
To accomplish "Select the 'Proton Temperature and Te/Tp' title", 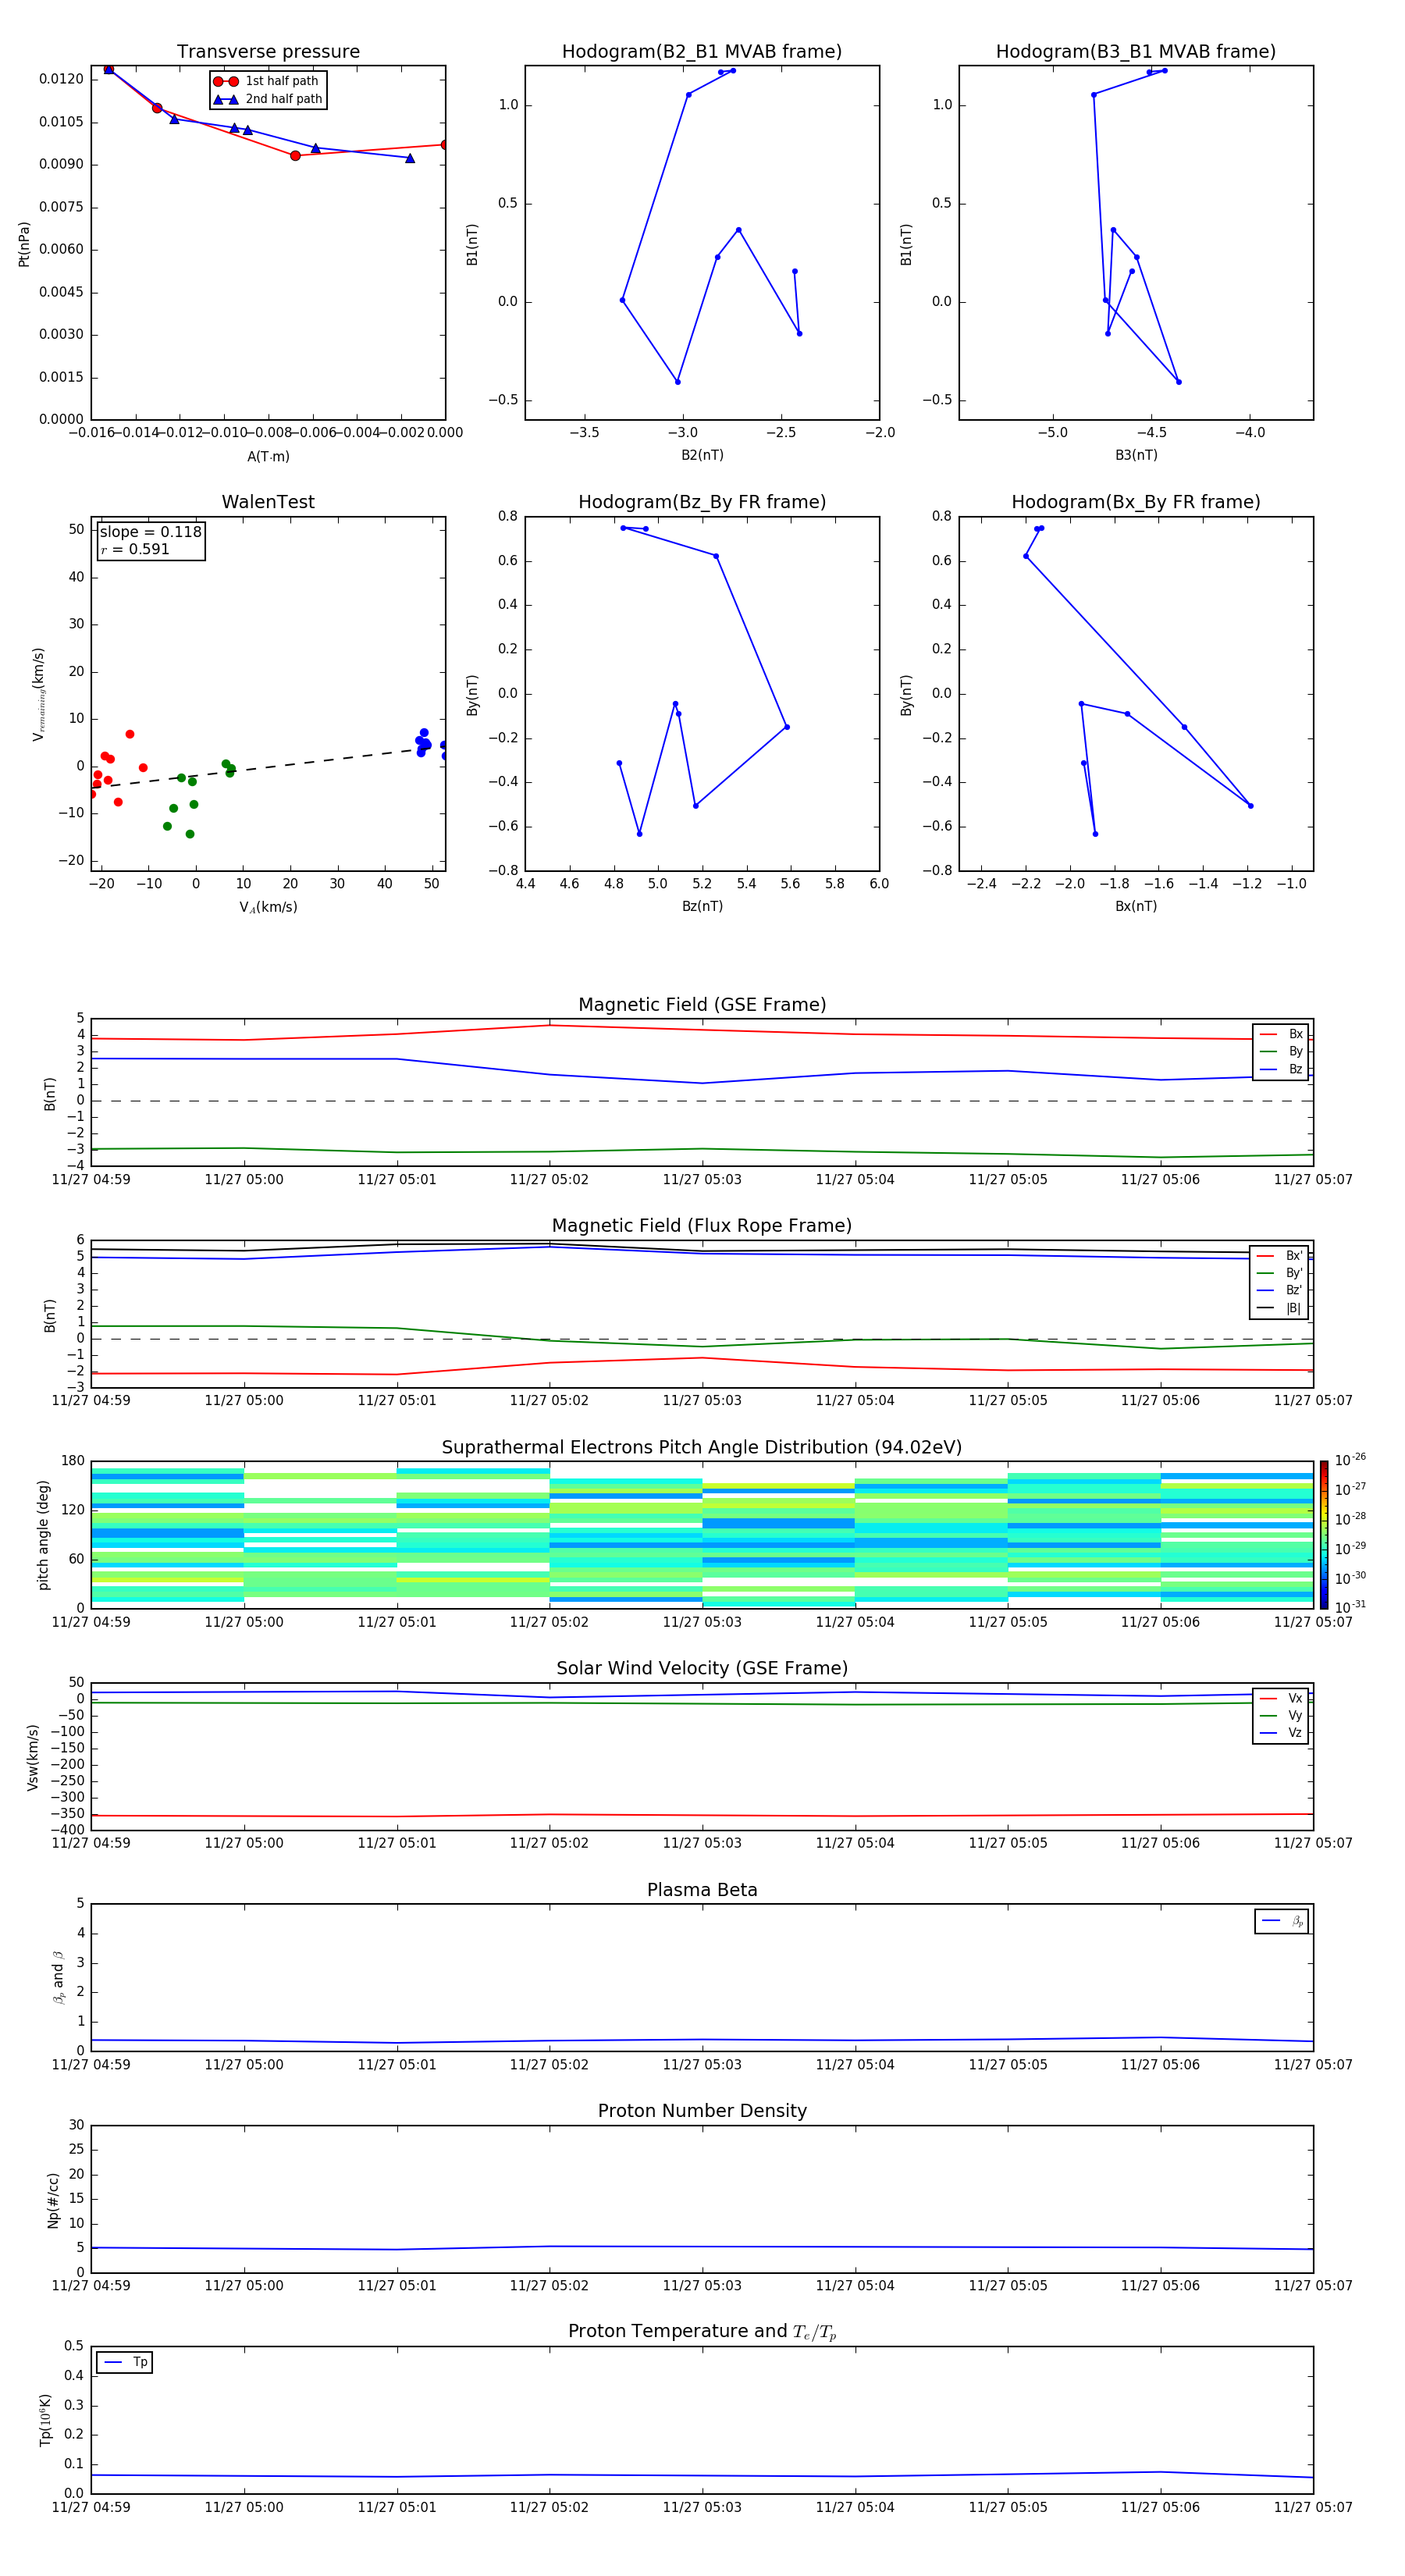I will [x=702, y=2332].
